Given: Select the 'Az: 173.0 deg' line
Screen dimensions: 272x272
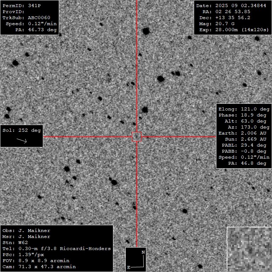Looking at the screenshot, I should [x=249, y=127].
